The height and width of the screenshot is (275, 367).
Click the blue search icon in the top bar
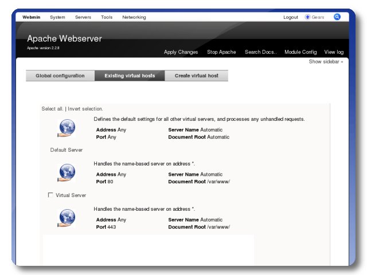[337, 17]
